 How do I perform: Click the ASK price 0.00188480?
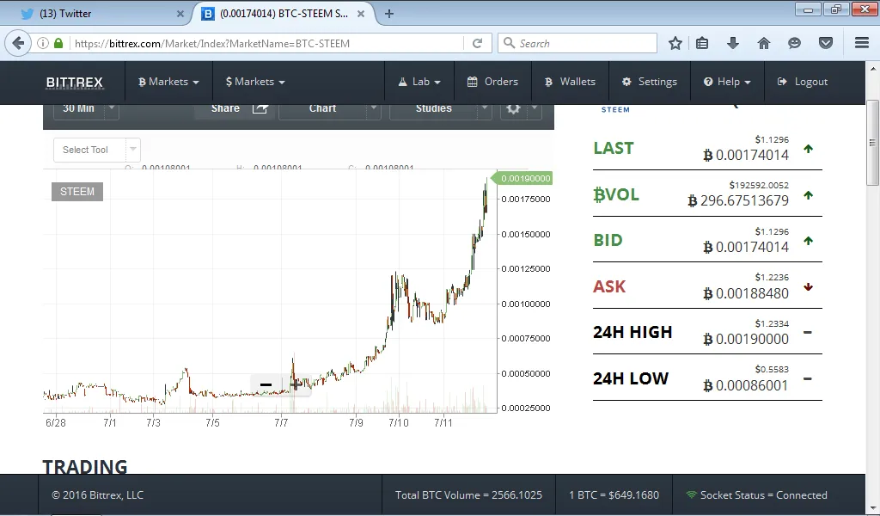(x=747, y=293)
